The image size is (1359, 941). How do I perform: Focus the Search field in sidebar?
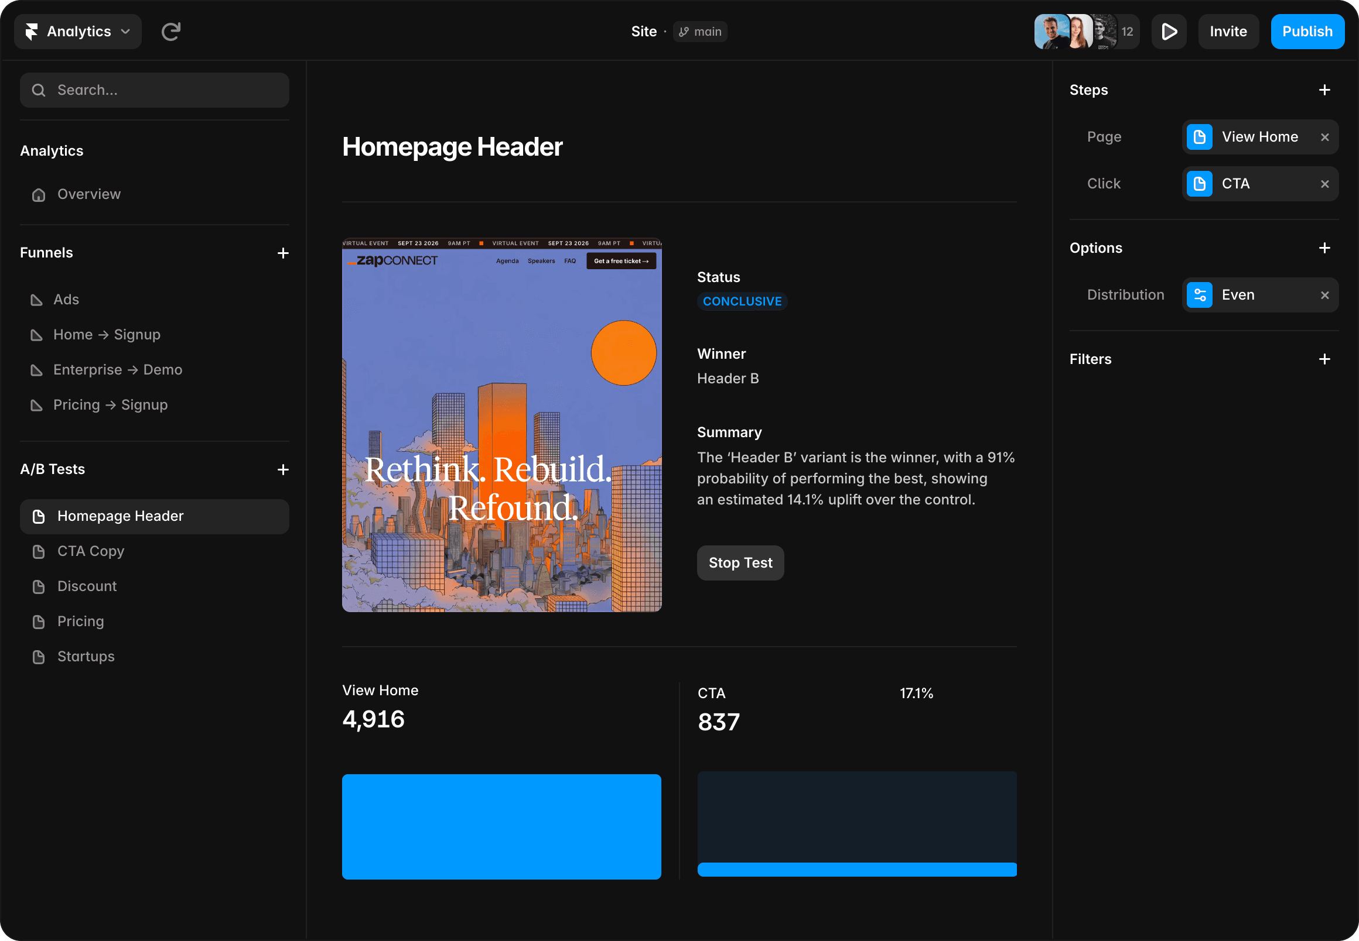pyautogui.click(x=155, y=90)
